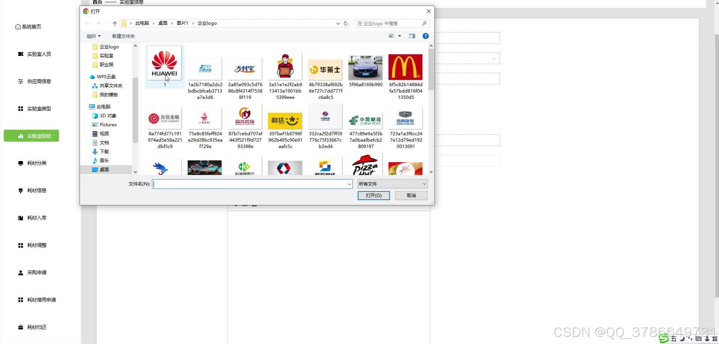
Task: Select 共享文件夹 in navigation tree
Action: click(107, 86)
